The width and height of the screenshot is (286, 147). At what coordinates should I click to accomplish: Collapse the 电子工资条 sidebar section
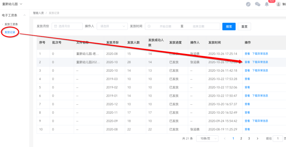pos(24,15)
